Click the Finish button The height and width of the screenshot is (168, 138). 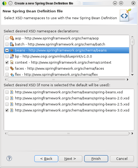coord(96,159)
